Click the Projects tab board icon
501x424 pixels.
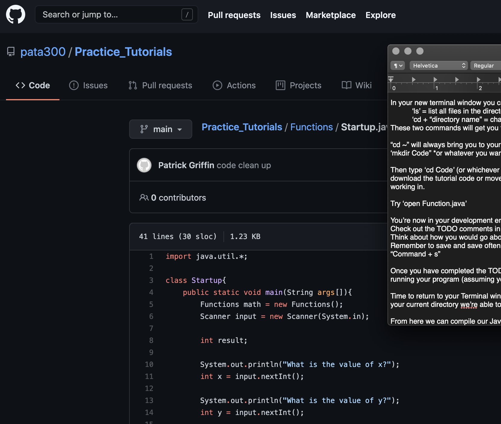[281, 85]
